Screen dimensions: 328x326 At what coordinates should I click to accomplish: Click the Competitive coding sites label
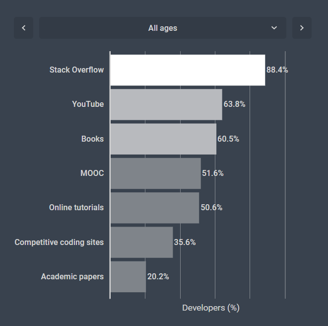coord(59,243)
